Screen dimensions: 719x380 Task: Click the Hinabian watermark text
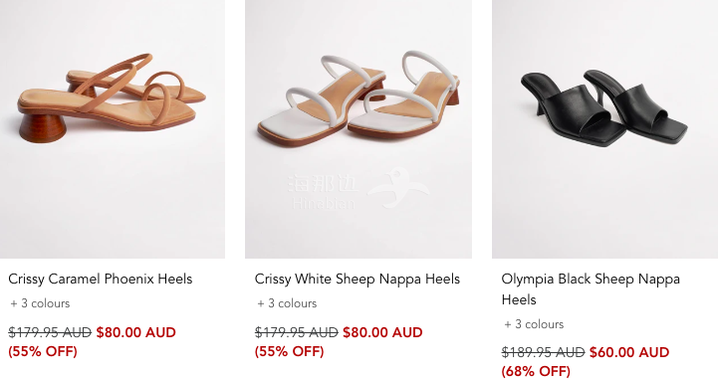[324, 193]
